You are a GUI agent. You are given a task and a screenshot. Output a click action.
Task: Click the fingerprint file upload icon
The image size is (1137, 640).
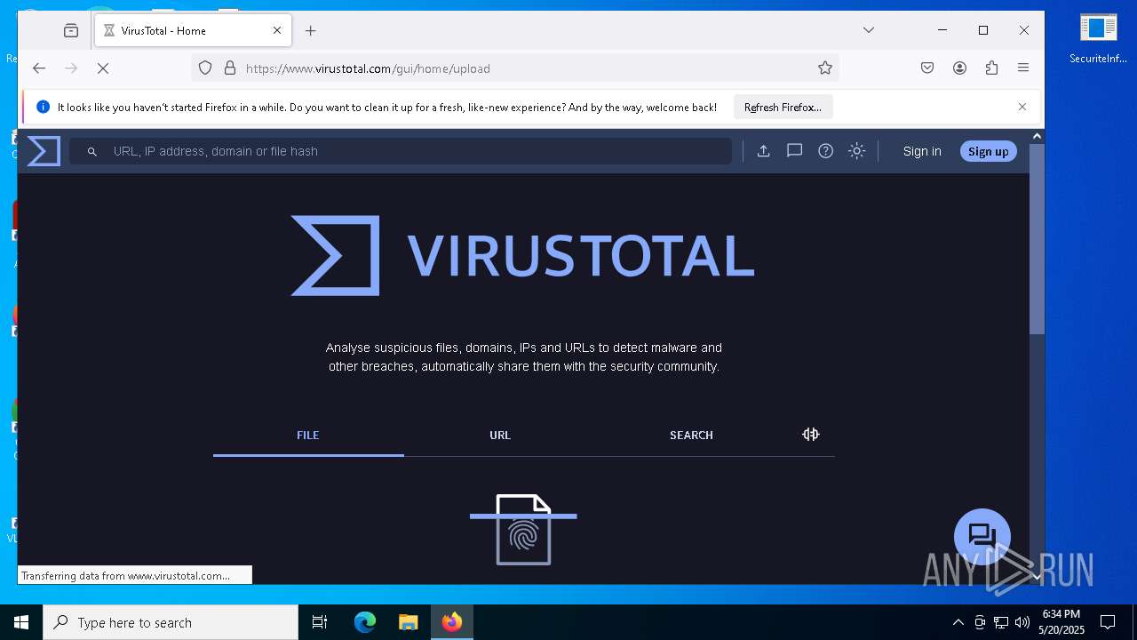click(x=523, y=530)
